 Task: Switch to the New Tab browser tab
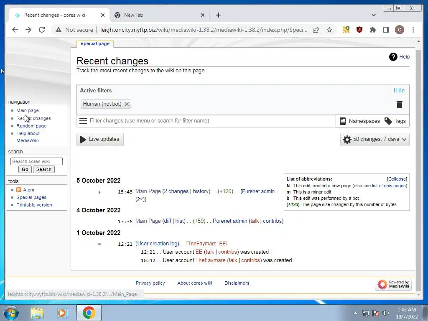[x=159, y=15]
